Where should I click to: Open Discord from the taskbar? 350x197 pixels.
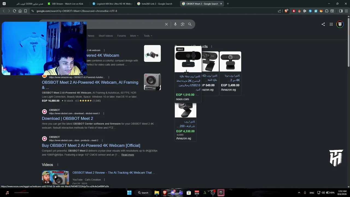click(173, 193)
